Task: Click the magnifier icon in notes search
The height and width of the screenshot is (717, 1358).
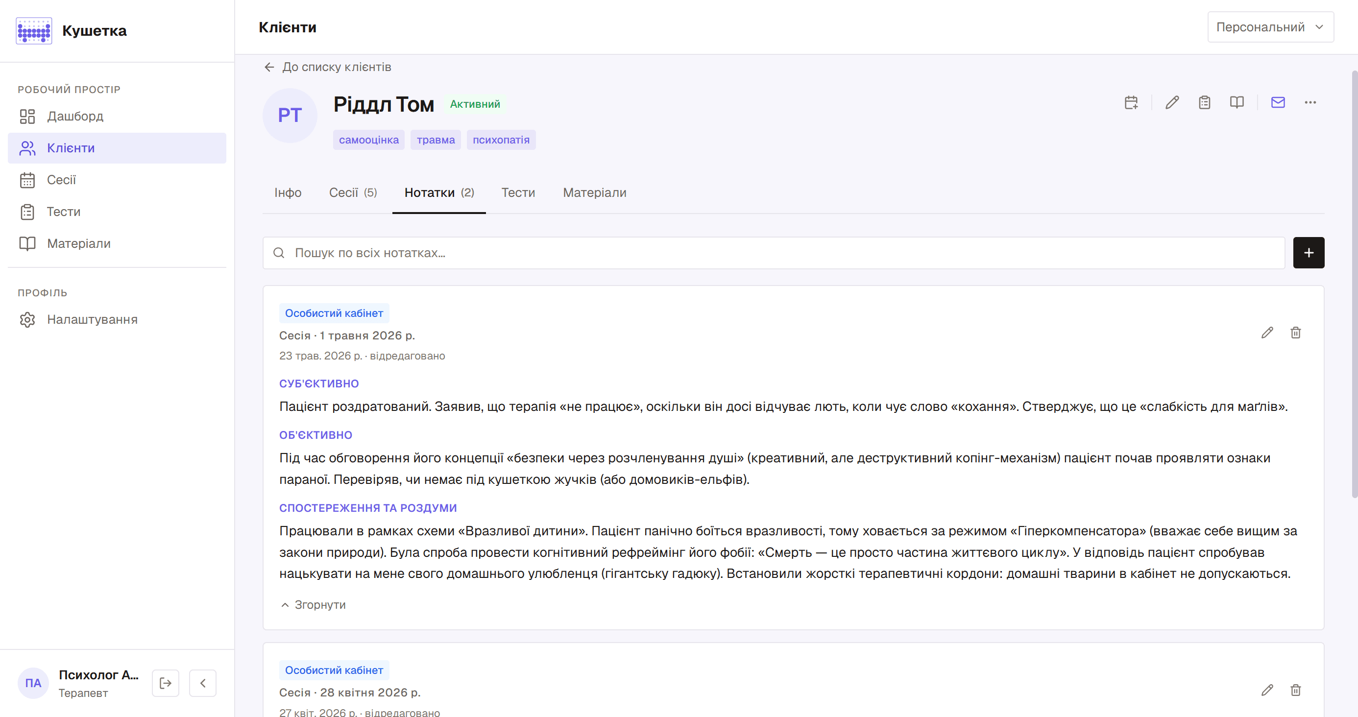Action: point(279,253)
